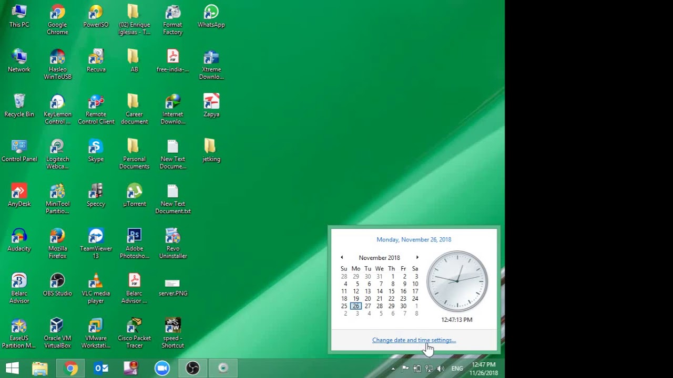
Task: Select EaseUS Partition Master icon
Action: coord(19,333)
